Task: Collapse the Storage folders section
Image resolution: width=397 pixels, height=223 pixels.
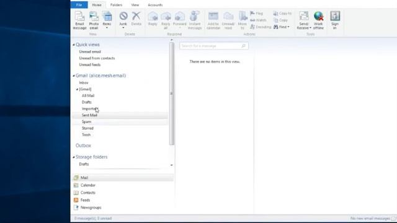Action: pos(74,157)
